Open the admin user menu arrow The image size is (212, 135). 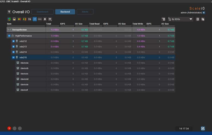[x=204, y=13]
